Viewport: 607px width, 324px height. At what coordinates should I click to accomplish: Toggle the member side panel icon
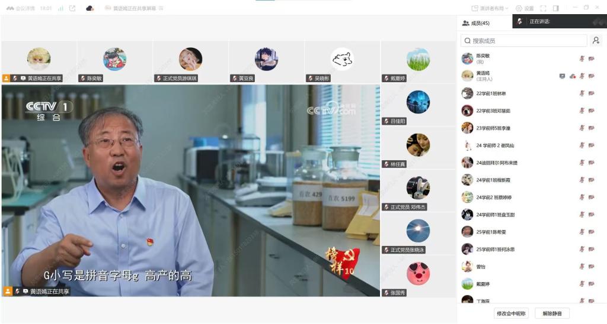pos(555,8)
